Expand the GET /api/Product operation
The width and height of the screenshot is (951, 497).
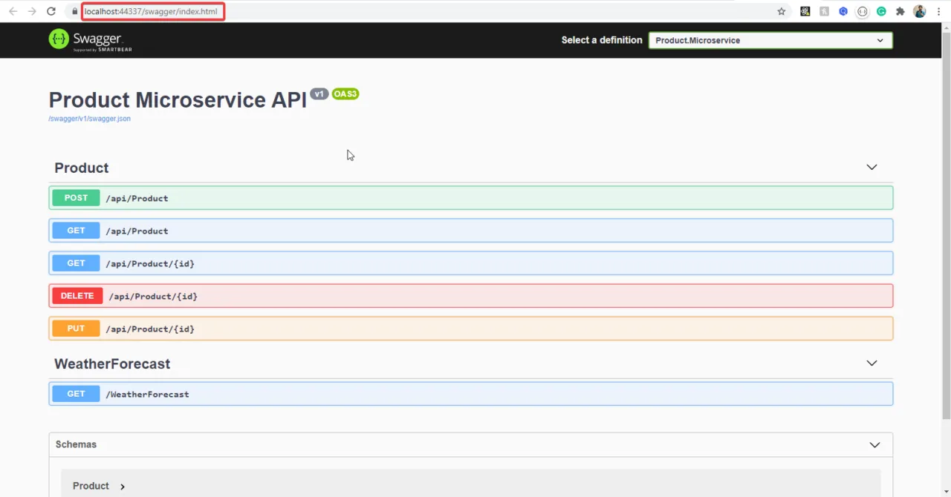(471, 231)
